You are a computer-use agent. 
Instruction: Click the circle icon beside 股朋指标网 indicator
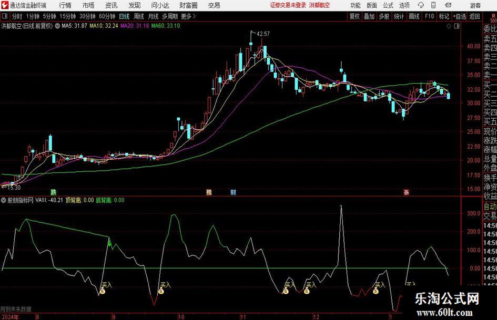pyautogui.click(x=4, y=200)
